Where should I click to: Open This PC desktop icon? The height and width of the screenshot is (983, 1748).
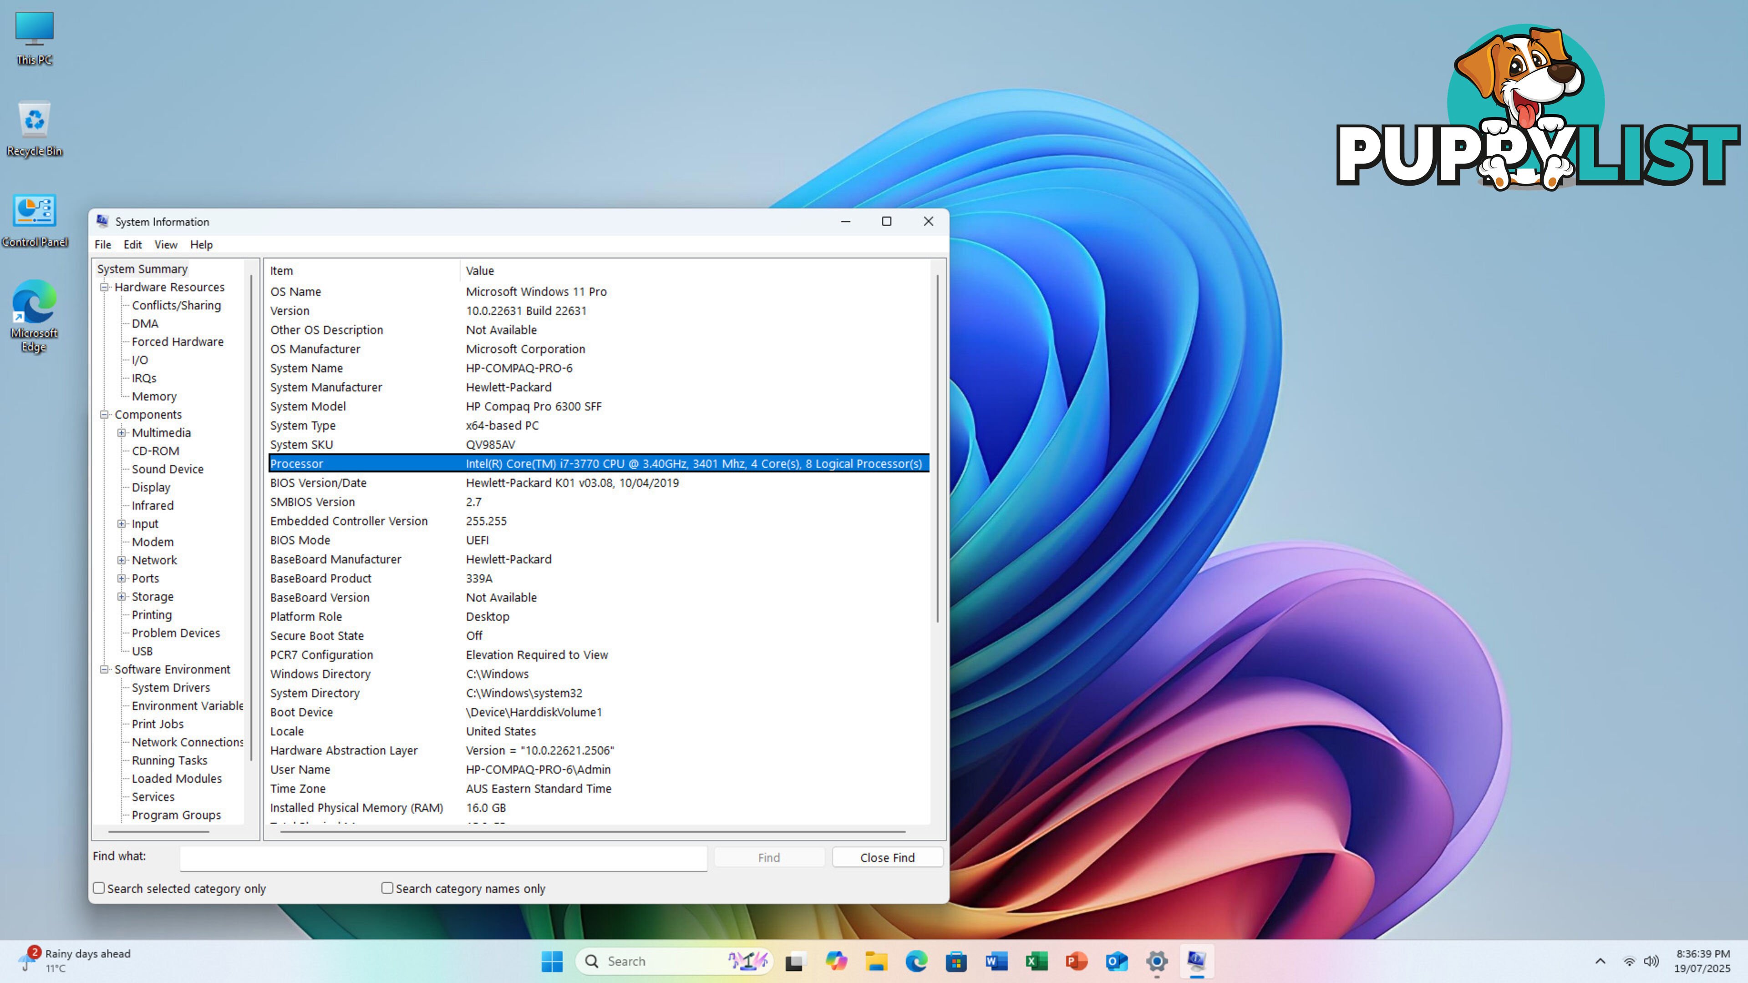point(34,37)
